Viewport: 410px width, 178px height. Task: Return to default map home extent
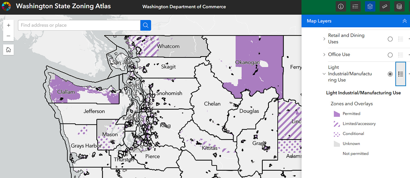tap(8, 50)
